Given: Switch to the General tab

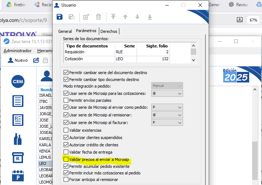Looking at the screenshot, I should 65,31.
